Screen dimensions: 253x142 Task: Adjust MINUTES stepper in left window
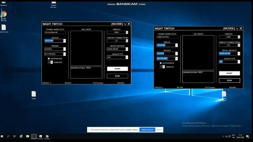tap(52, 62)
